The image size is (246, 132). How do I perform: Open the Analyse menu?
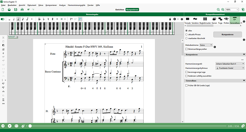[x=62, y=5]
